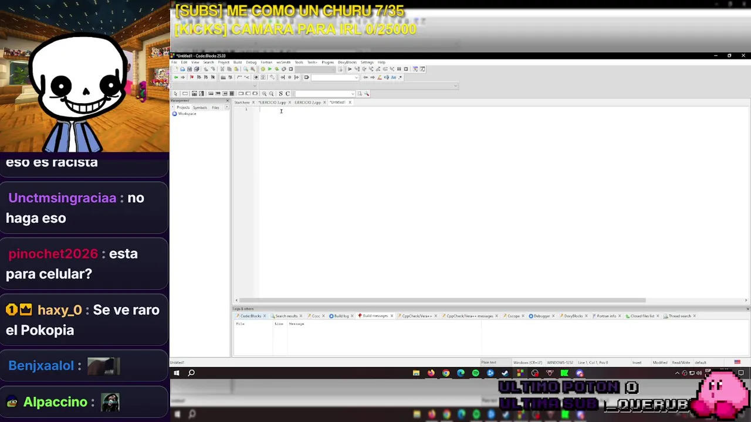This screenshot has height=422, width=751.
Task: Click the Rebuild icon
Action: pos(284,69)
